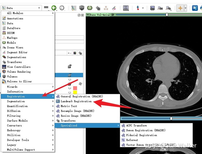Open Reformat module

[156, 140]
